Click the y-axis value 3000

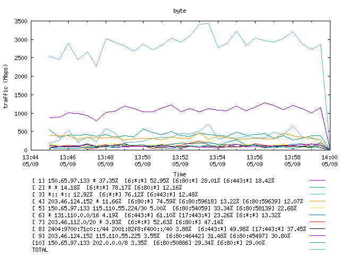21,40
